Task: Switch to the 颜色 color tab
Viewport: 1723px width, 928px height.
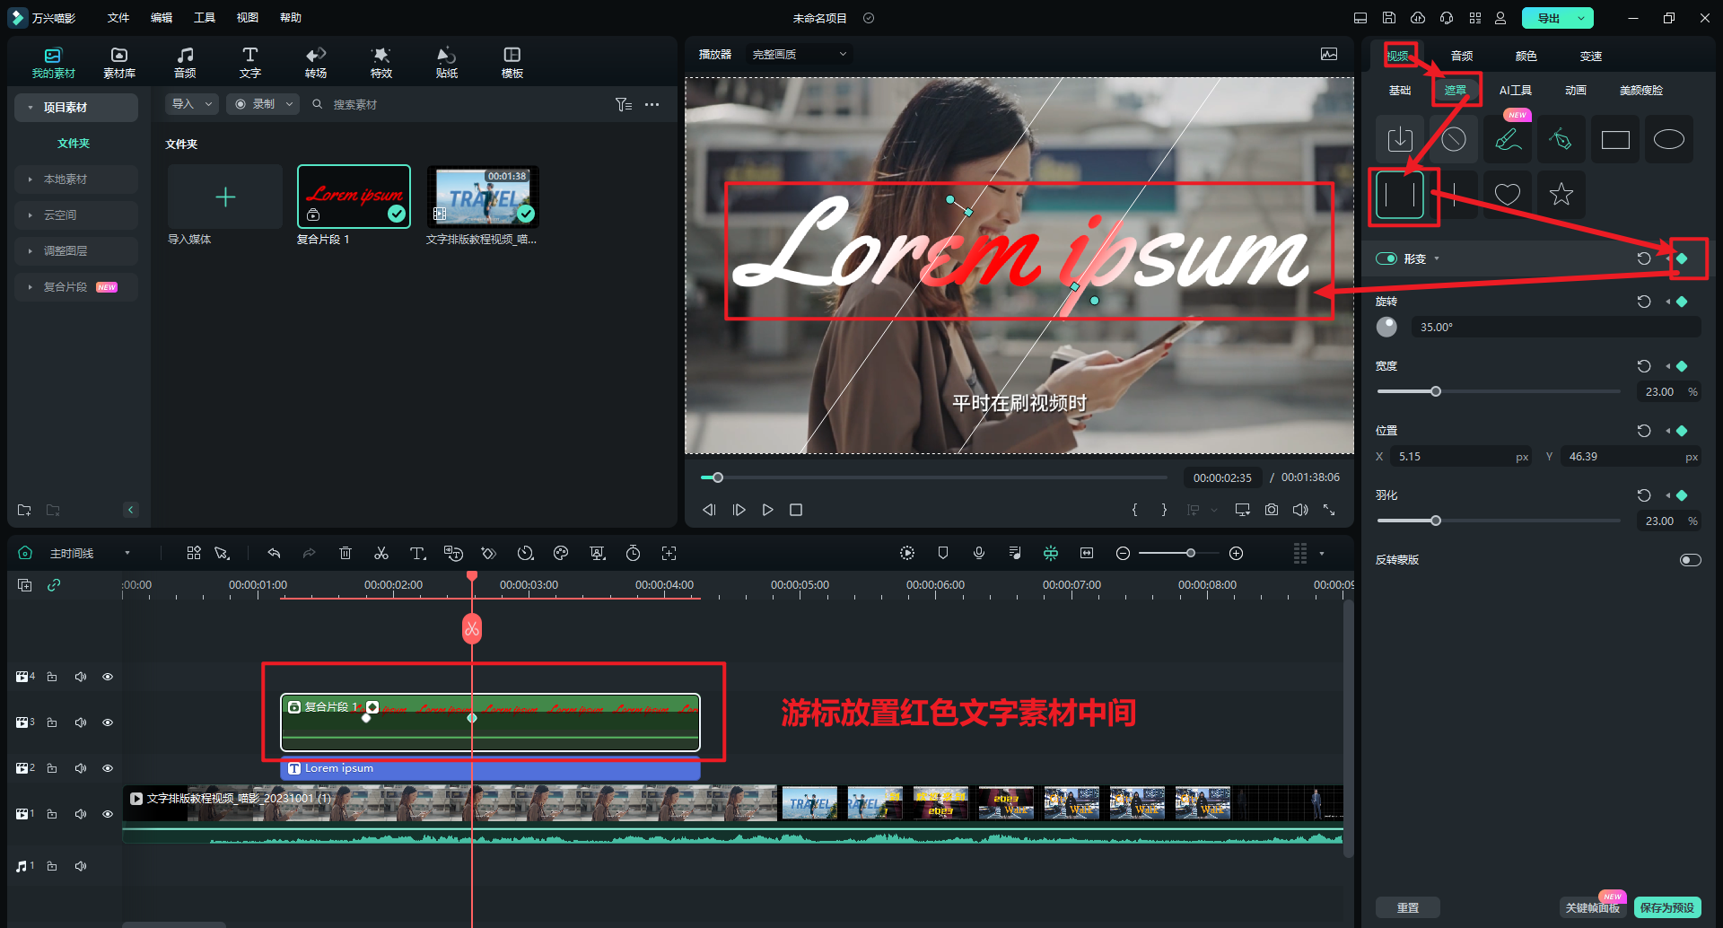Action: click(1526, 56)
